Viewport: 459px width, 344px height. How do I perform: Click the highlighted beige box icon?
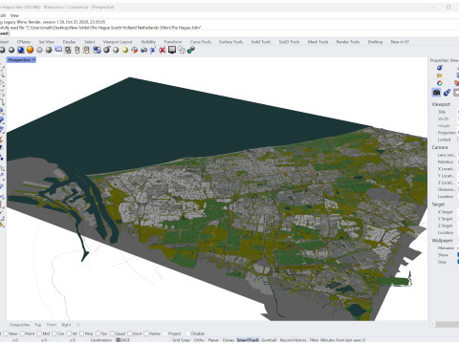[86, 50]
